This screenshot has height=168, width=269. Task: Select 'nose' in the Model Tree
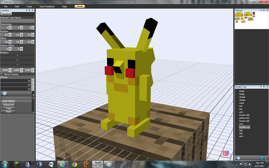click(x=242, y=103)
